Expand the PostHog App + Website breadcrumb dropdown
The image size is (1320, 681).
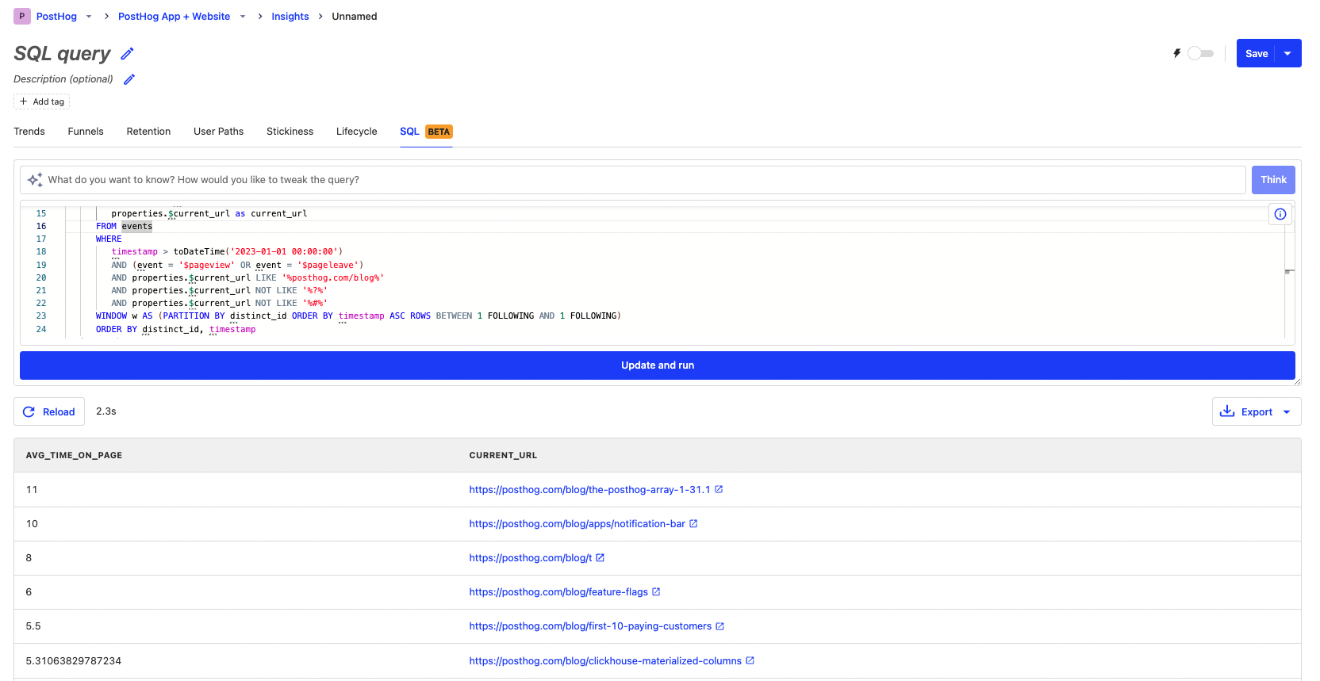coord(243,17)
